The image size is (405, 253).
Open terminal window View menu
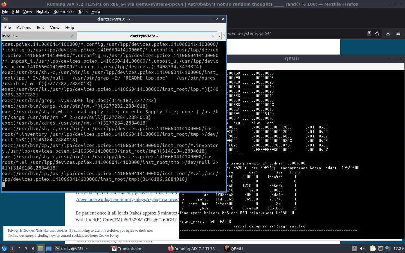click(55, 28)
